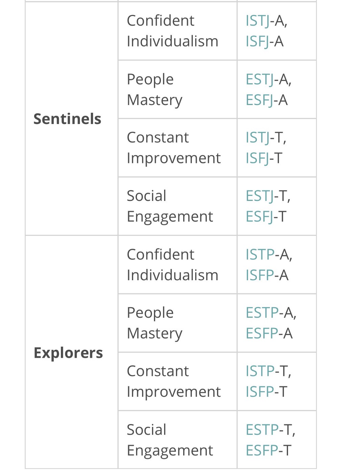The image size is (338, 472).
Task: Click the ESFP link in ESFP-T
Action: [262, 450]
